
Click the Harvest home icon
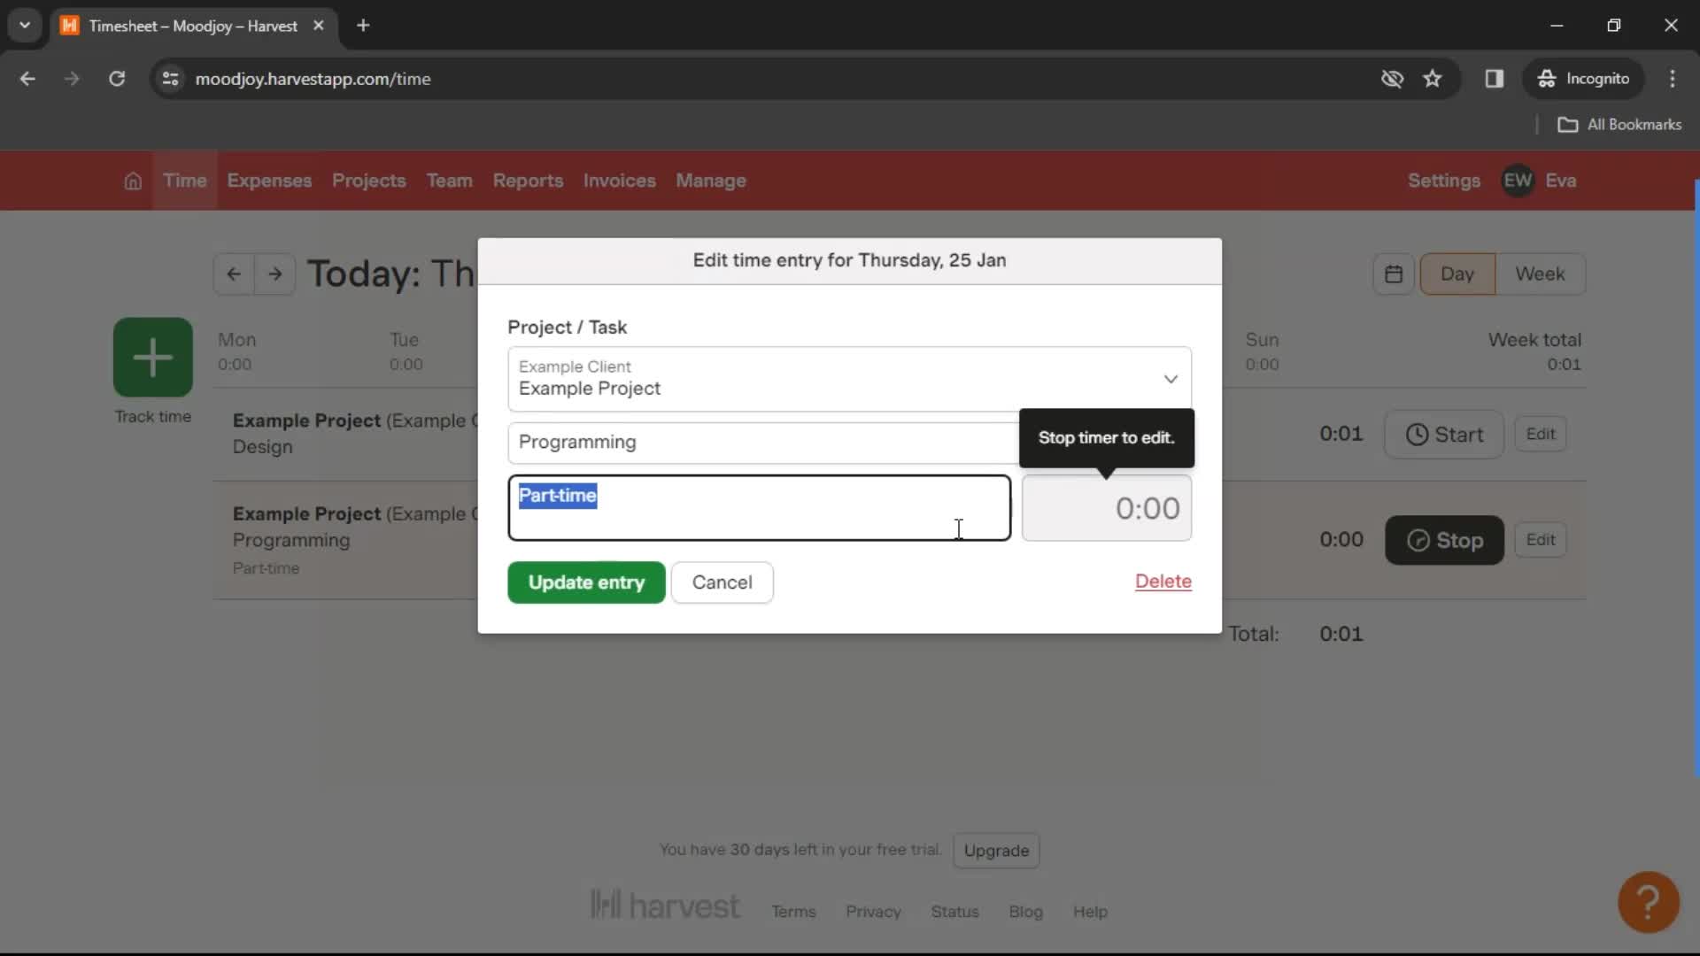click(x=131, y=180)
